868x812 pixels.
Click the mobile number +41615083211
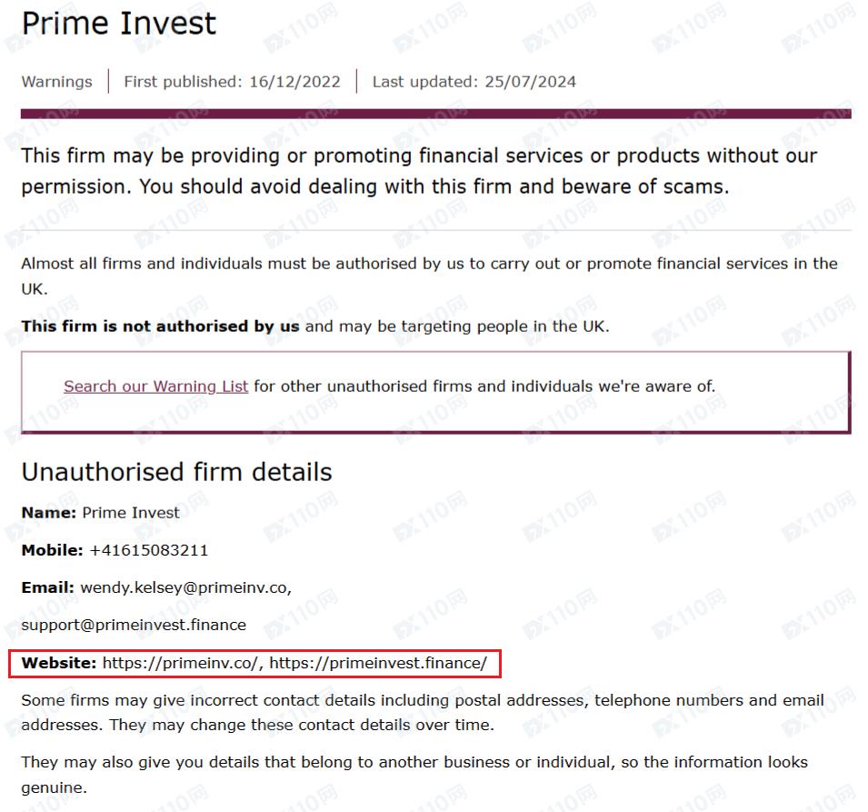tap(149, 550)
